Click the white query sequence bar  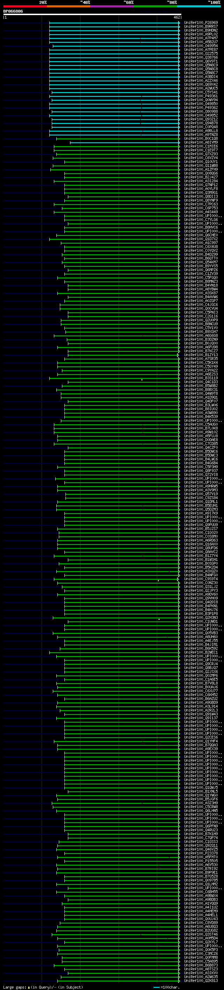pyautogui.click(x=92, y=15)
